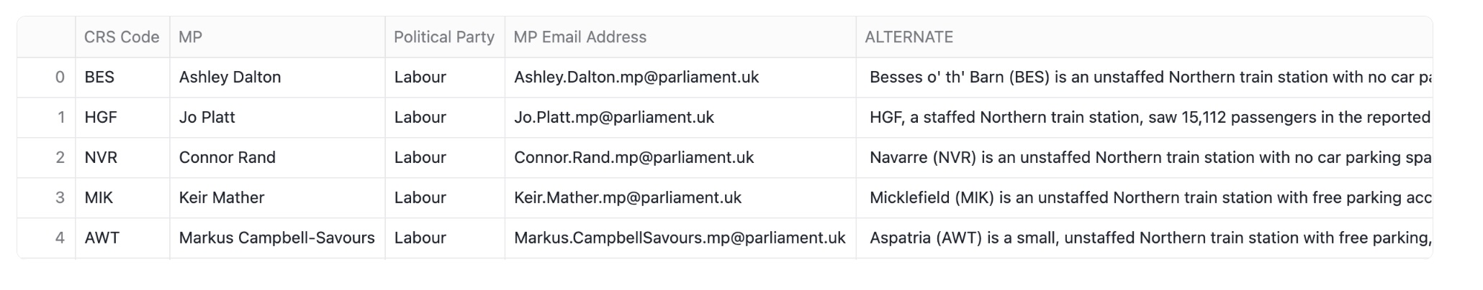Click the Political Party column header
1483x290 pixels.
tap(444, 37)
